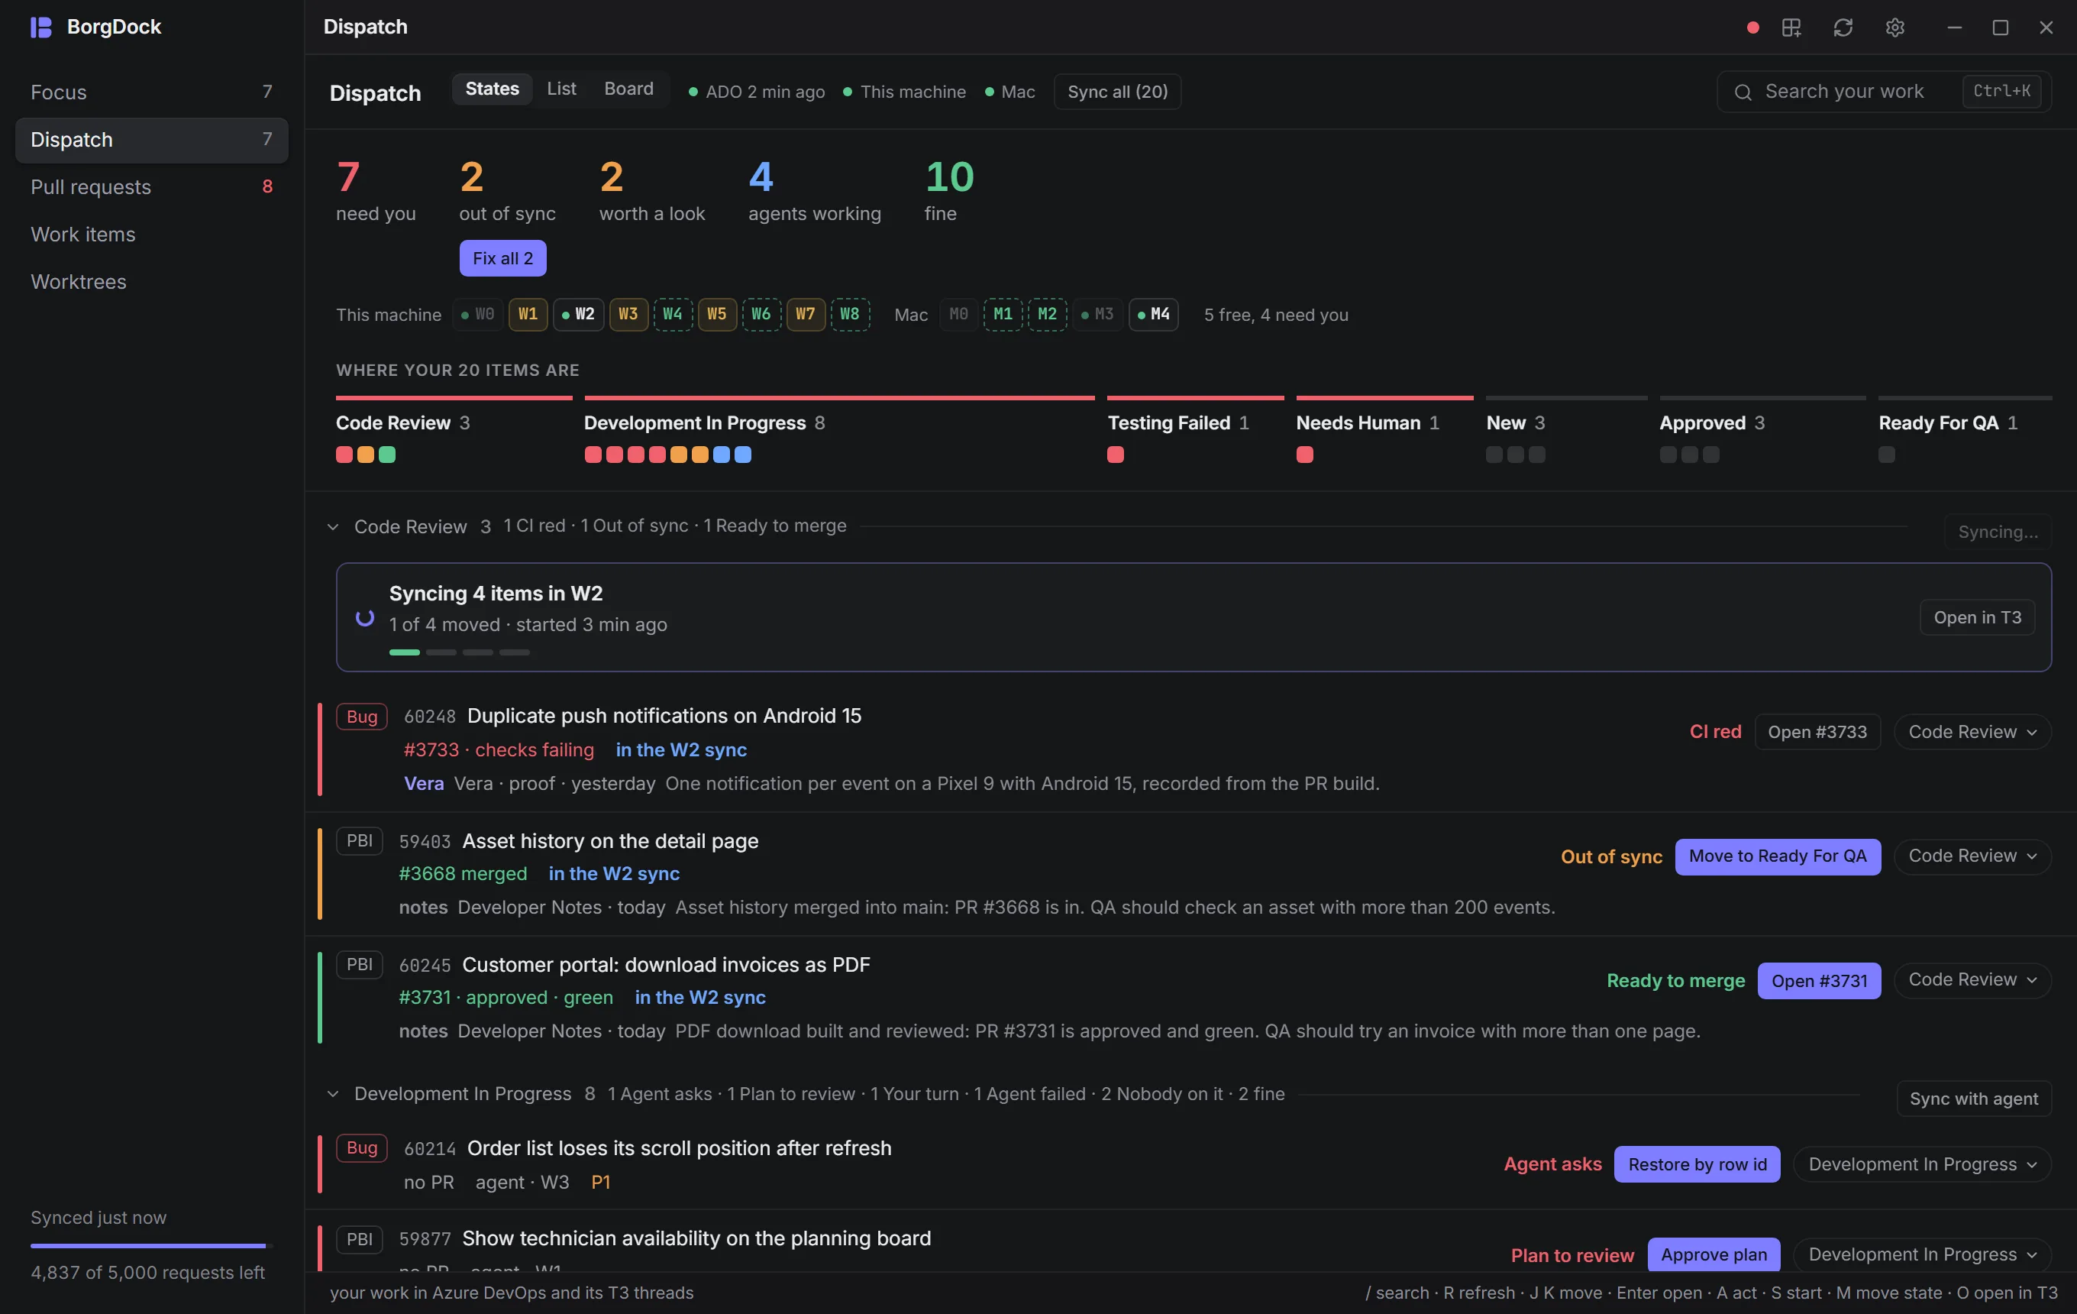Select Mac worktree chip M3
The height and width of the screenshot is (1314, 2077).
(1097, 314)
